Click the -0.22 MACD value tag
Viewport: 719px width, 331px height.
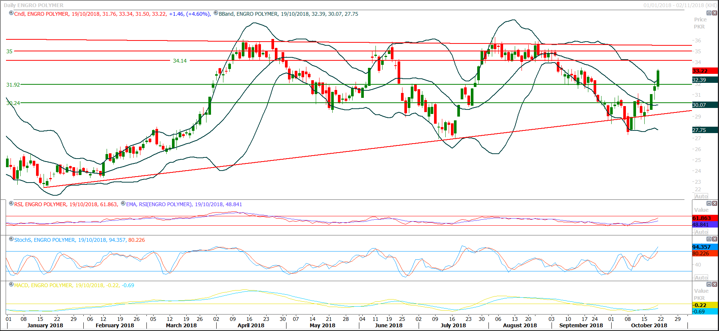point(705,305)
